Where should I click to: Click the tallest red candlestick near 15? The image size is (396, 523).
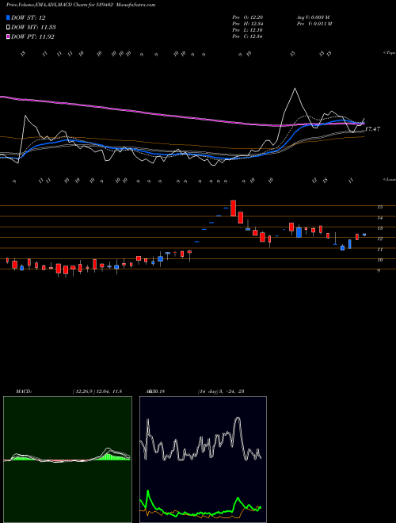click(x=234, y=208)
